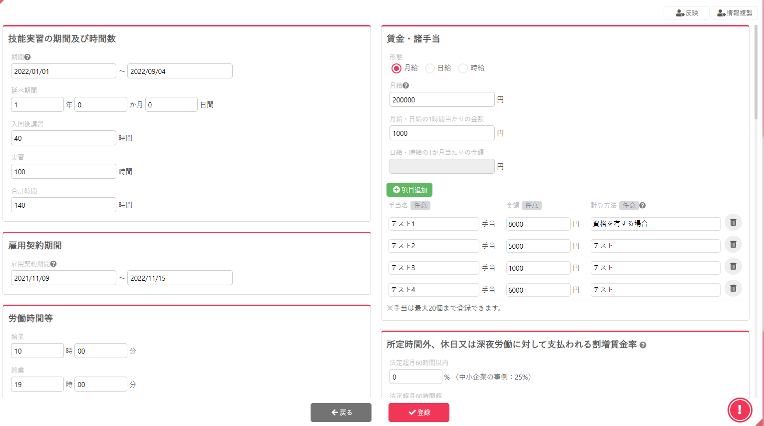Show help for 雇用契約期間 label

tap(53, 264)
